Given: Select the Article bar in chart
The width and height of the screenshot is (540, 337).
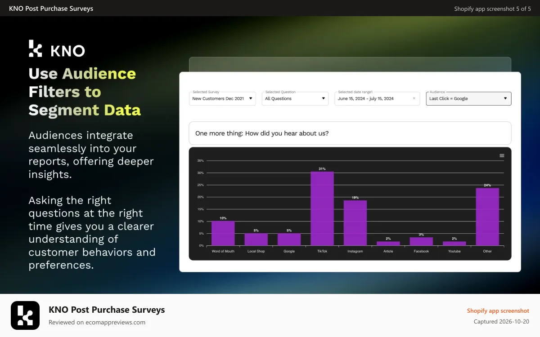Looking at the screenshot, I should tap(388, 244).
